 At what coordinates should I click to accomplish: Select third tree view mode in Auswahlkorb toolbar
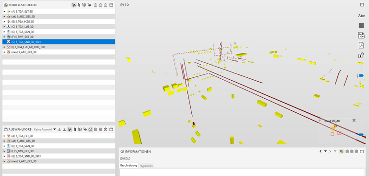coord(80,129)
